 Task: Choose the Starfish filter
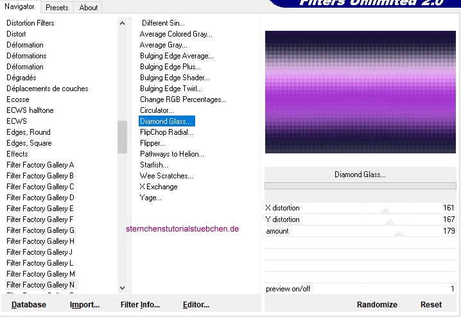click(153, 164)
